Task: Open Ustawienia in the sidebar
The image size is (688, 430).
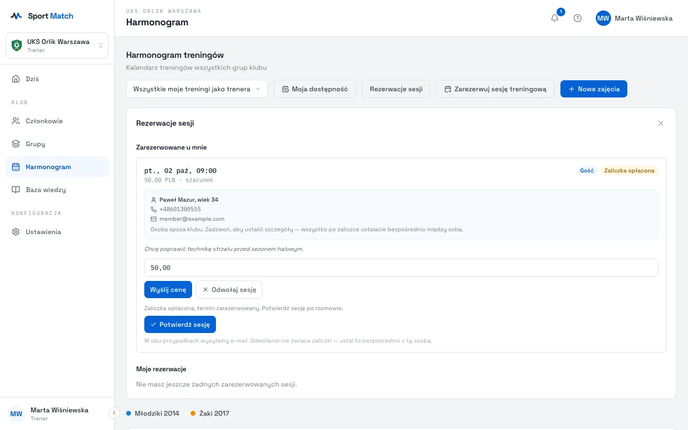Action: point(57,232)
